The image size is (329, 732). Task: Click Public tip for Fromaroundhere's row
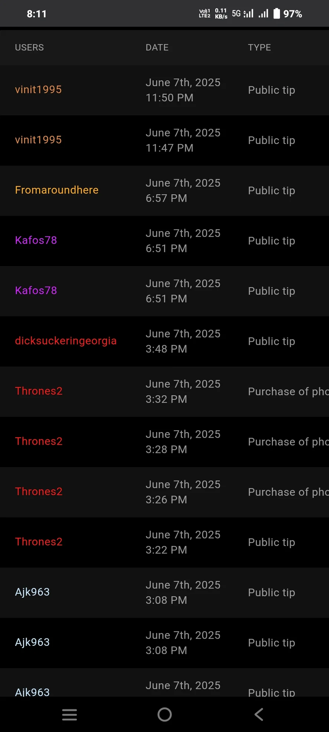[x=271, y=191]
